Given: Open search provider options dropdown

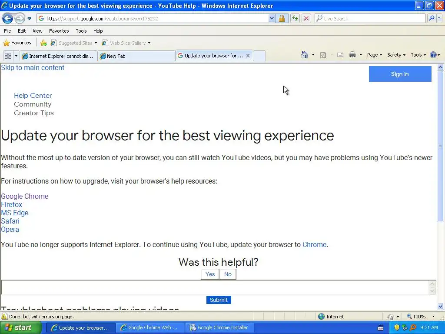Looking at the screenshot, I should [439, 18].
